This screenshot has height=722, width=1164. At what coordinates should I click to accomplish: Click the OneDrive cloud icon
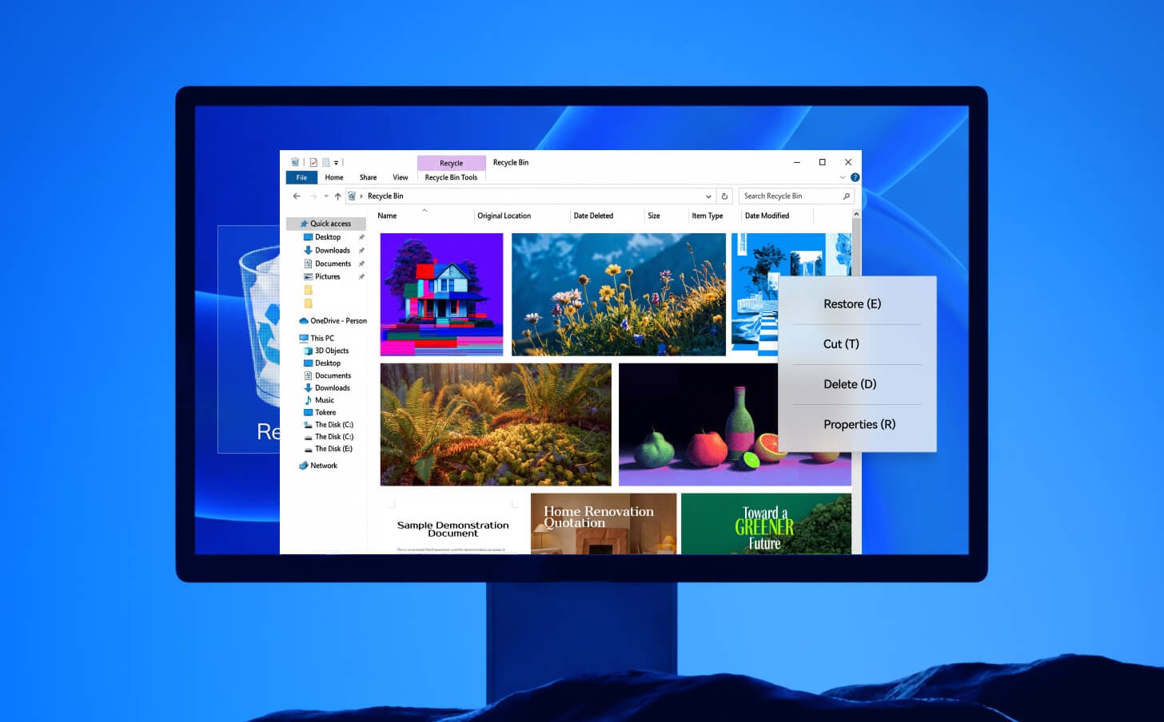point(304,321)
